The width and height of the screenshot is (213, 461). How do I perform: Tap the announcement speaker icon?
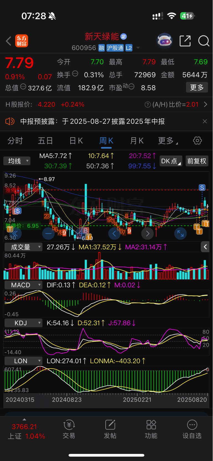[x=10, y=121]
